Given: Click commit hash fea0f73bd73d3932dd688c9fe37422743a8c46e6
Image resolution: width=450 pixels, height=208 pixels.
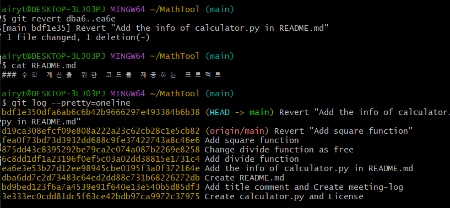Looking at the screenshot, I should point(101,140).
